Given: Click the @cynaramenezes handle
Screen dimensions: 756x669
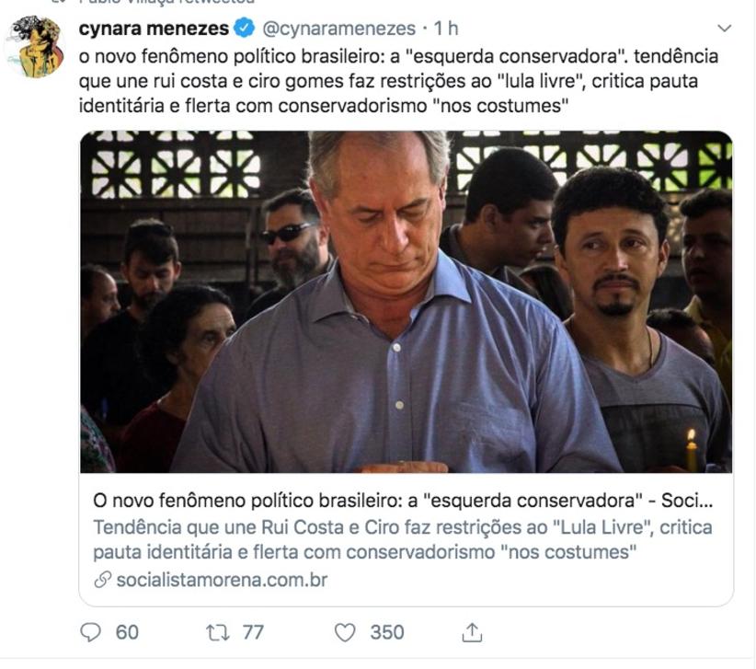Looking at the screenshot, I should (339, 29).
